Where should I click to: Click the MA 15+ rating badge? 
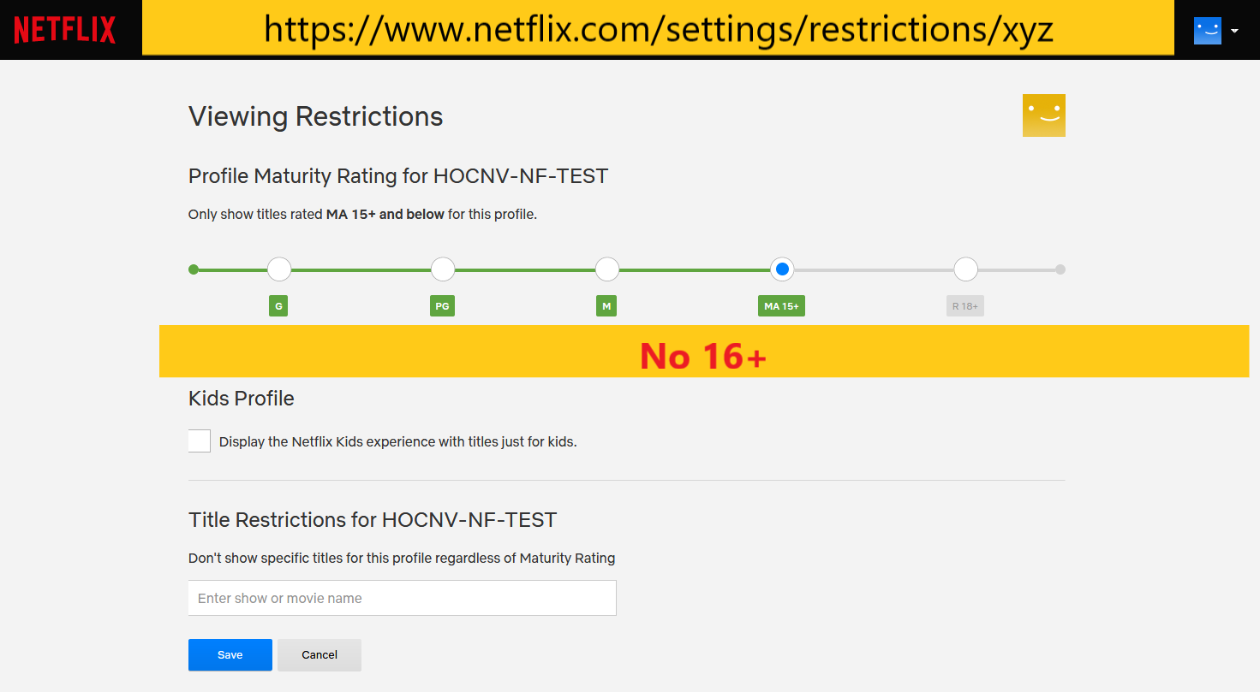(781, 306)
